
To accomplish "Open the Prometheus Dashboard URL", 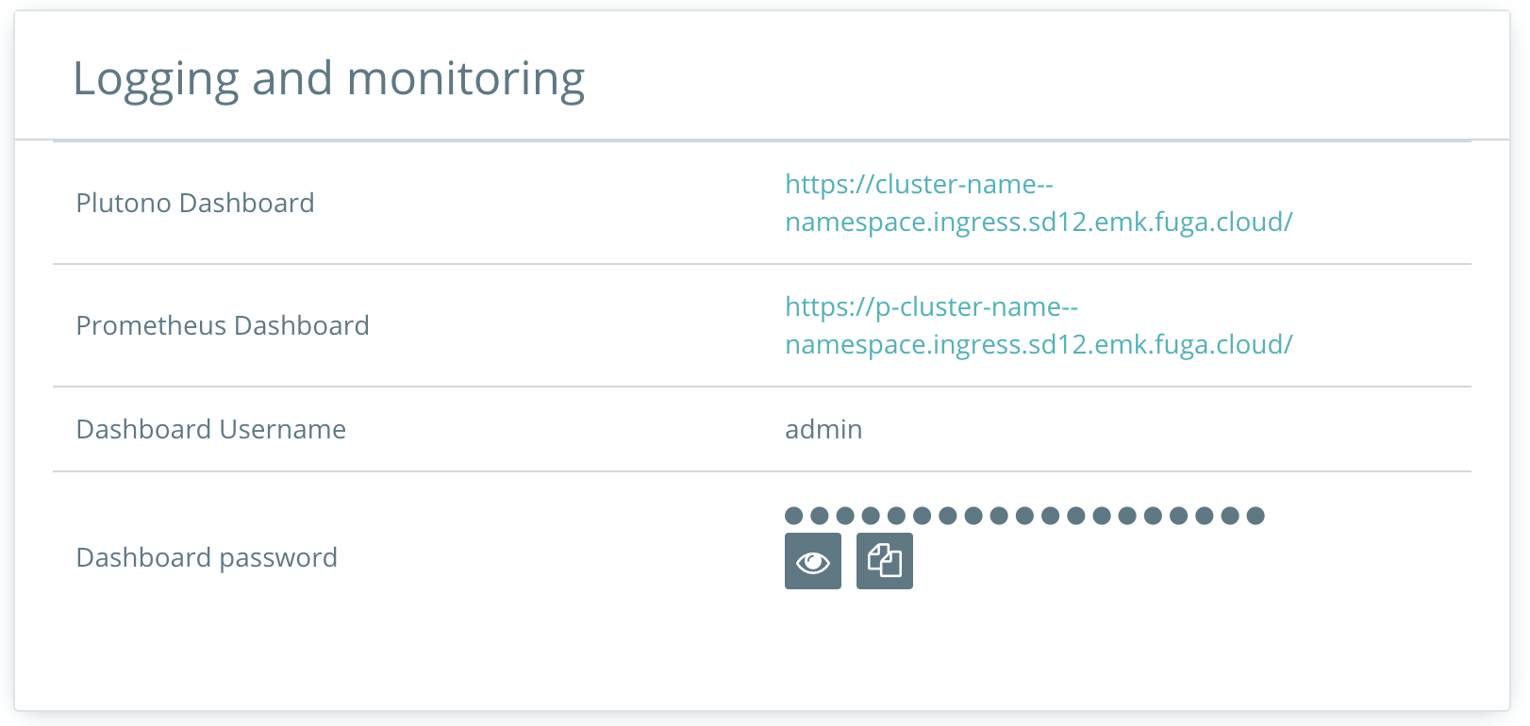I will click(1039, 325).
